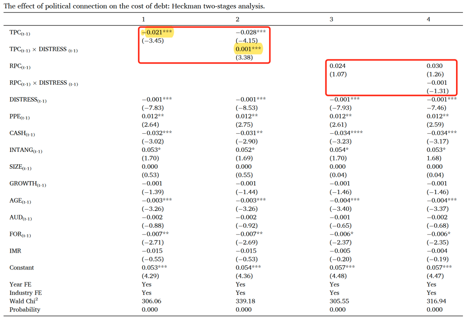Click the AUD t-statistic (−0.88)
Screen dimensions: 466x318
click(x=153, y=225)
